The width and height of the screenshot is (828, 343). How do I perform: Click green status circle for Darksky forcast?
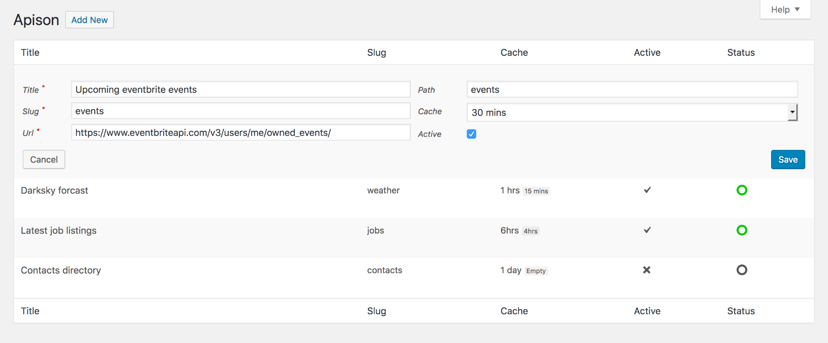click(x=741, y=190)
